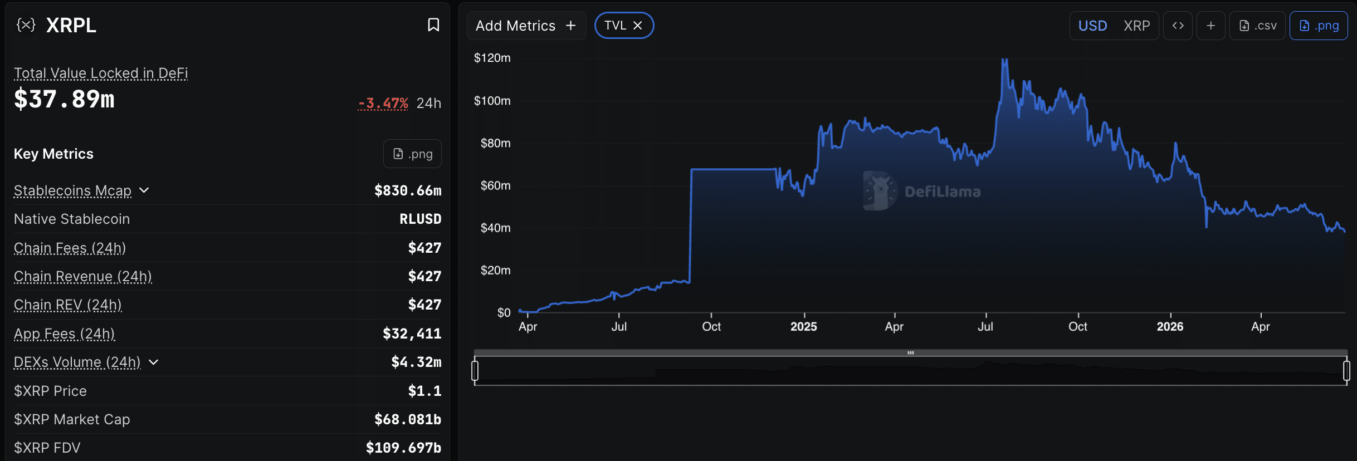
Task: Click the App Fees (24h) label
Action: pyautogui.click(x=65, y=334)
